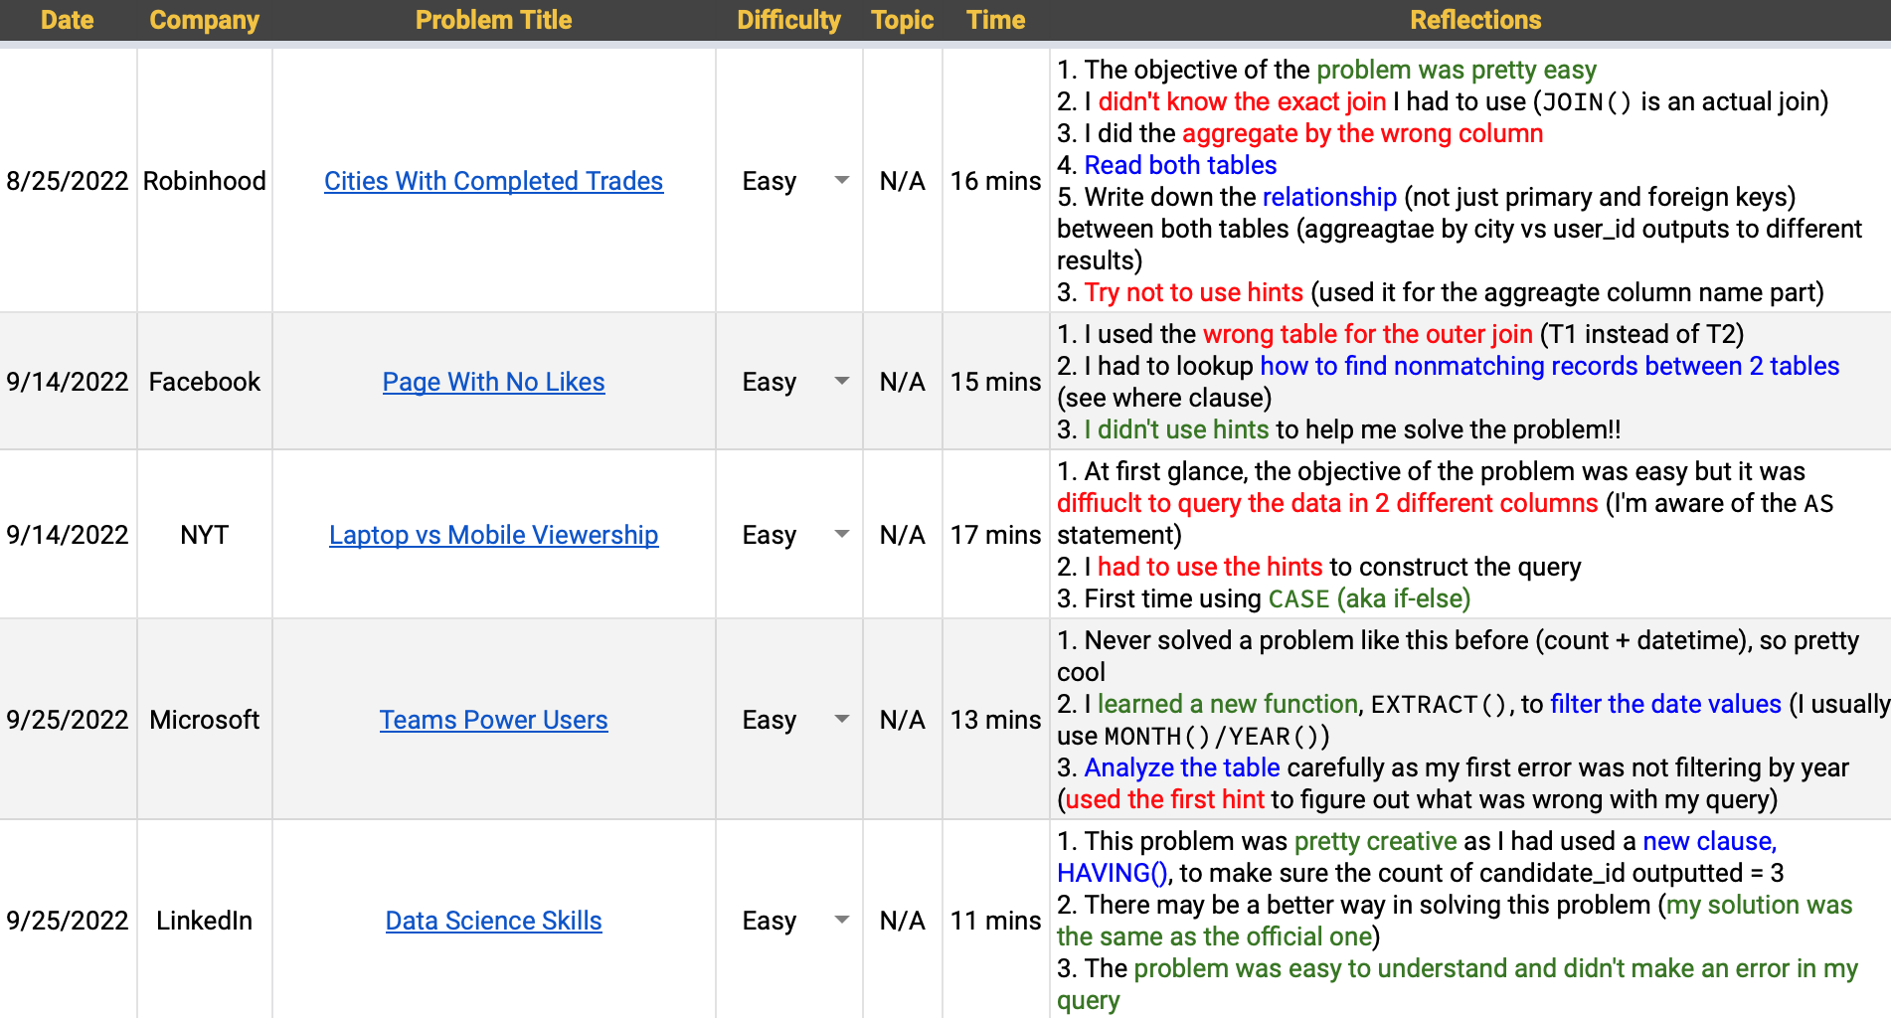Open the Teams Power Users link
1891x1018 pixels.
[493, 720]
